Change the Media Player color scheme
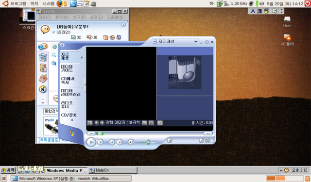Viewport: 311px width, 182px height. click(x=201, y=140)
